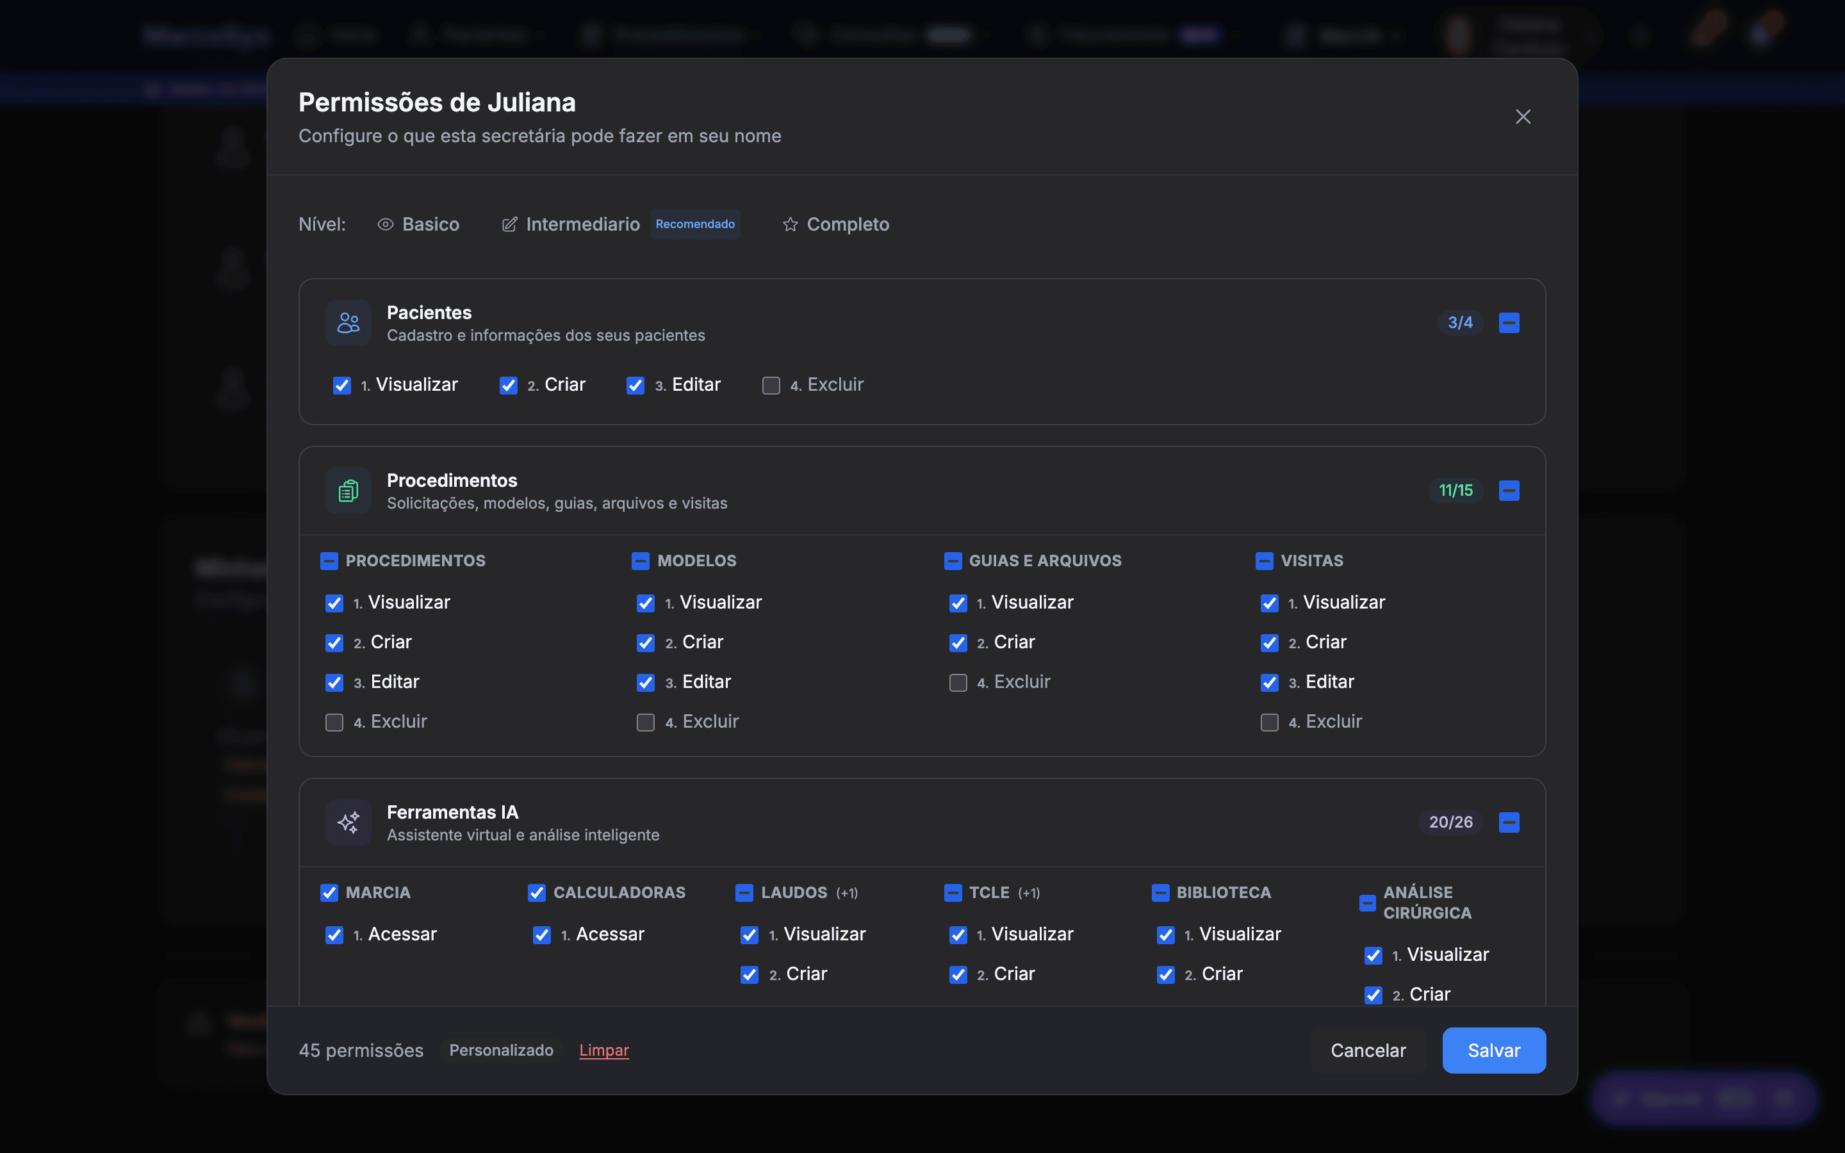Select the Completo permission level
The width and height of the screenshot is (1845, 1153).
click(x=835, y=224)
